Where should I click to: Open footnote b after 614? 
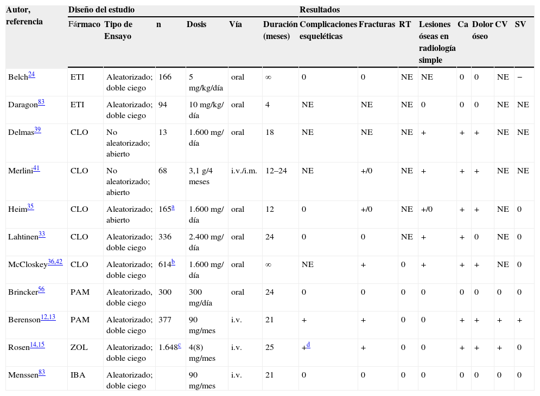click(173, 262)
